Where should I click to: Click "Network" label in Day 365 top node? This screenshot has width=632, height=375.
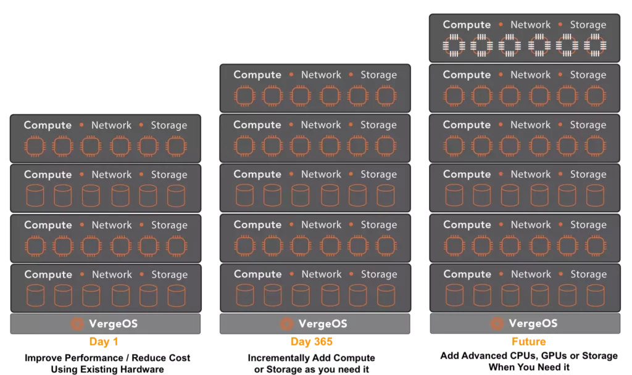click(x=321, y=75)
